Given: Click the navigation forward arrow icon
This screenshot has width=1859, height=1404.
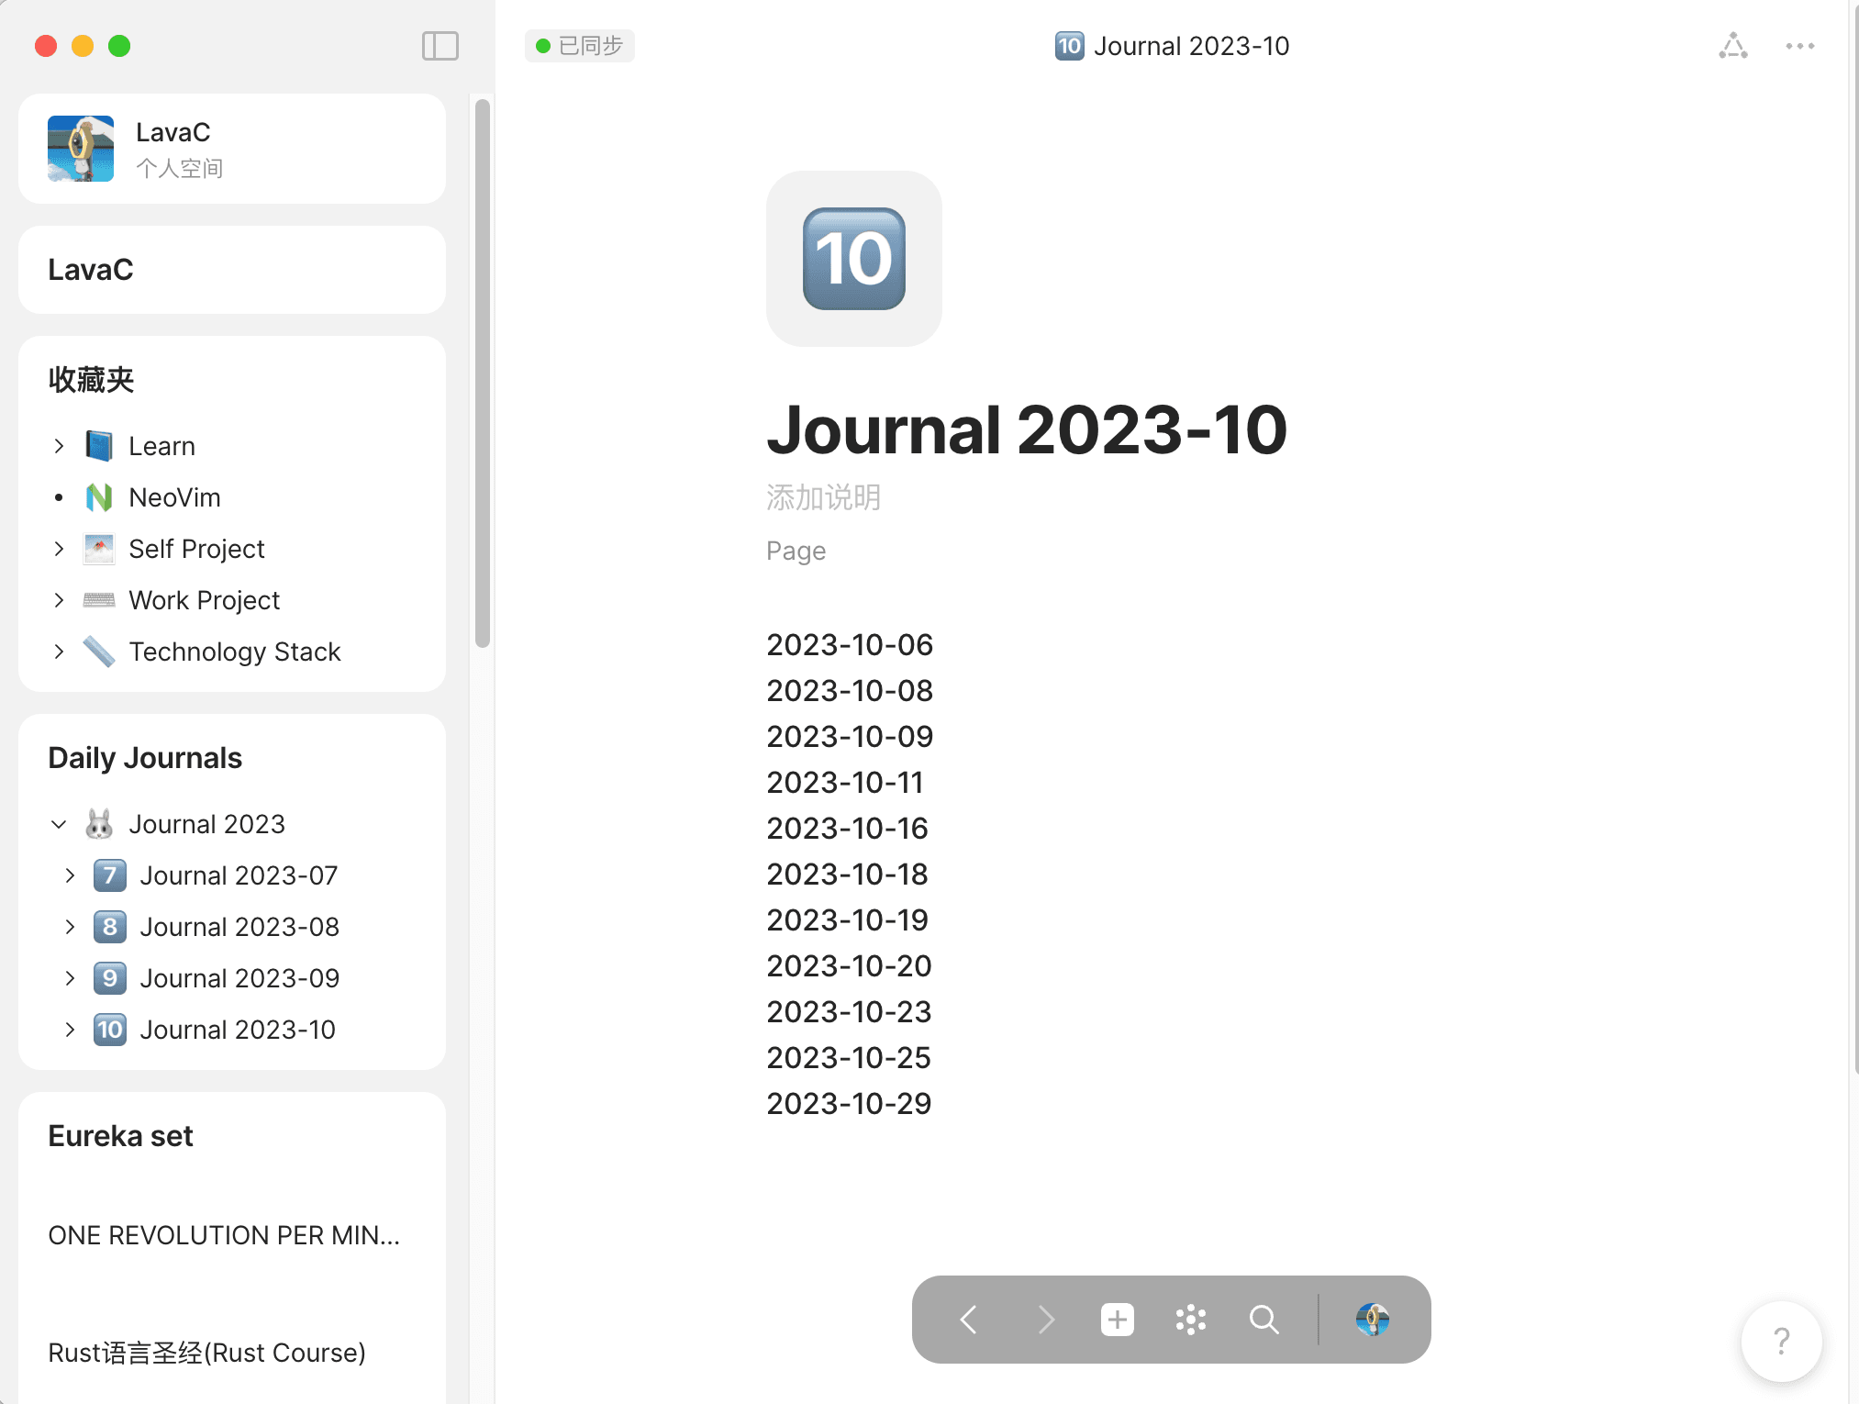Looking at the screenshot, I should (1044, 1319).
